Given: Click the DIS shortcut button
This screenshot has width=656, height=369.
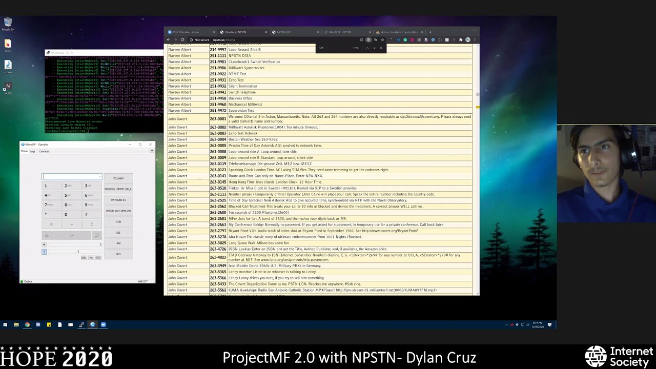Looking at the screenshot, I should [x=118, y=233].
